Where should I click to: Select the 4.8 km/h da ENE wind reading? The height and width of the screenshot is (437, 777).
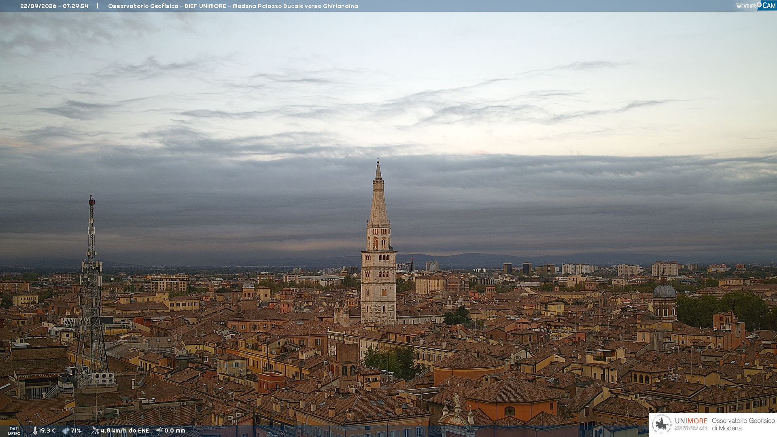pyautogui.click(x=125, y=431)
